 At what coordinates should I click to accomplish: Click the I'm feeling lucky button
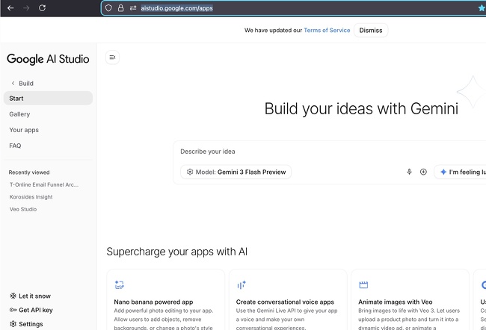461,172
